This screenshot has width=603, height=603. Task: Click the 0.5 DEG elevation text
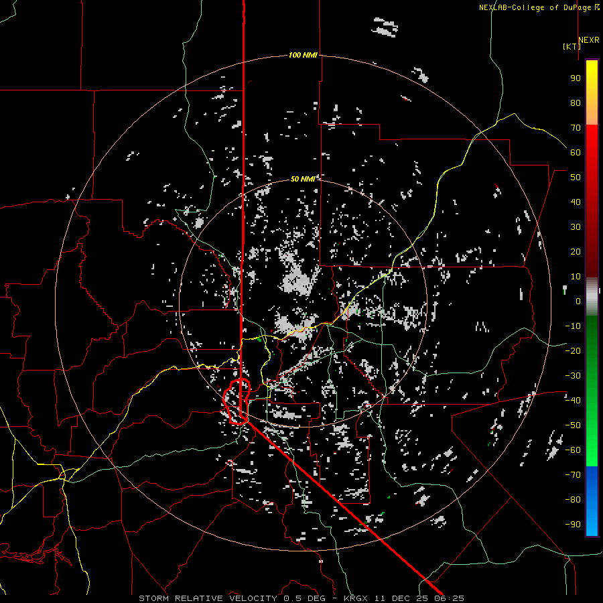(305, 598)
